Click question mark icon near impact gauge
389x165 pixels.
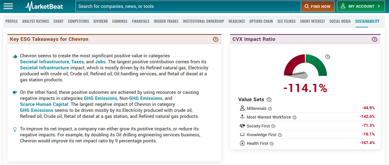click(x=327, y=57)
